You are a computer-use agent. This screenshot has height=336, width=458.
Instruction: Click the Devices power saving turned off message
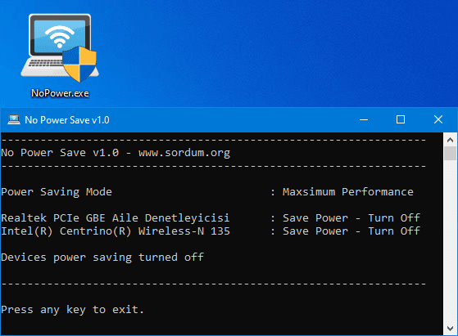click(x=102, y=258)
